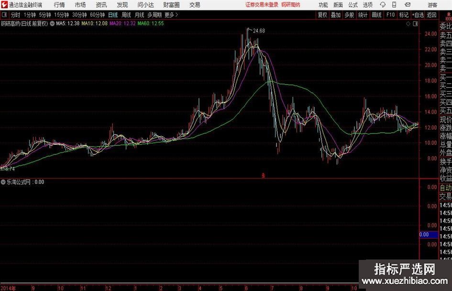Toggle 叠加 overlay comparison button

[x=336, y=15]
